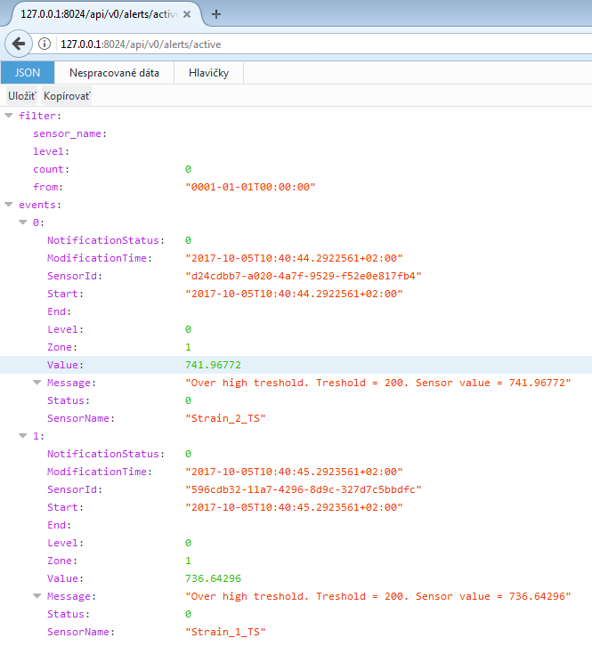Screen dimensions: 592x654
Task: Click SensorId value d24cdbb7-a020-4a7f-9529-f52e0e817fb4
Action: coord(304,276)
